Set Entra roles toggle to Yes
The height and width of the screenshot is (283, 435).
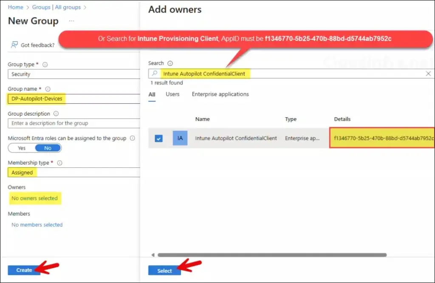point(22,148)
